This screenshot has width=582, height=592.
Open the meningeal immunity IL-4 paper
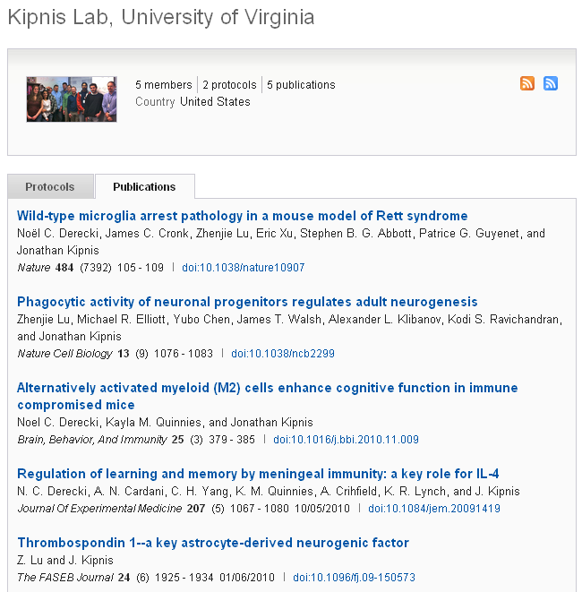coord(256,474)
